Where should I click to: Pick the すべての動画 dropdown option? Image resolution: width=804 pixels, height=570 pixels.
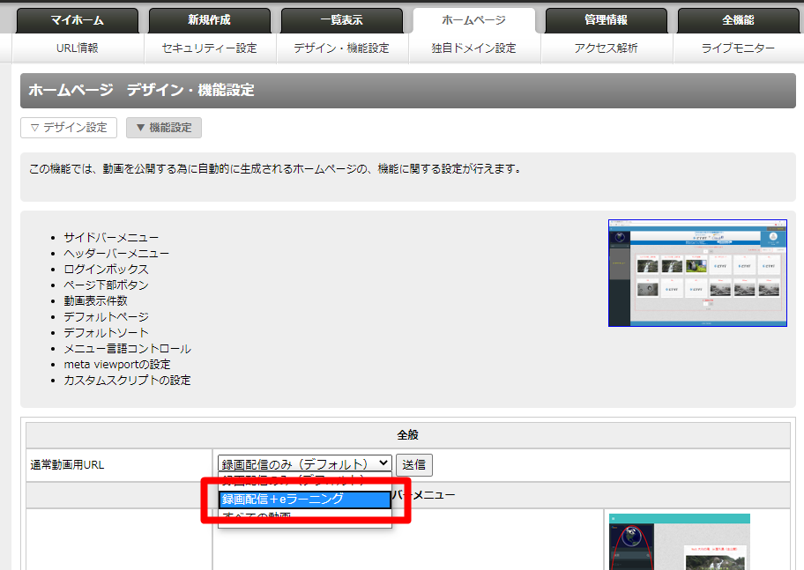tap(302, 517)
